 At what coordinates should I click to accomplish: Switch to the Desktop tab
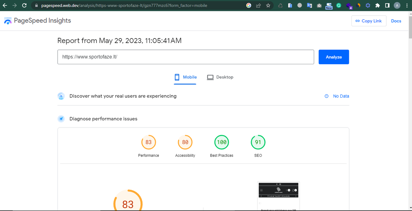click(220, 77)
